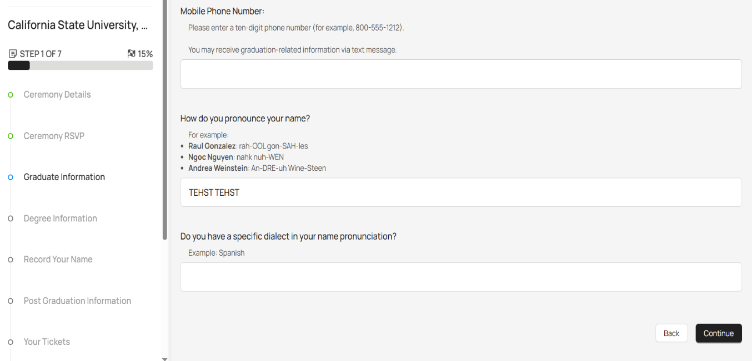752x361 pixels.
Task: Focus the Mobile Phone Number field
Action: point(460,74)
